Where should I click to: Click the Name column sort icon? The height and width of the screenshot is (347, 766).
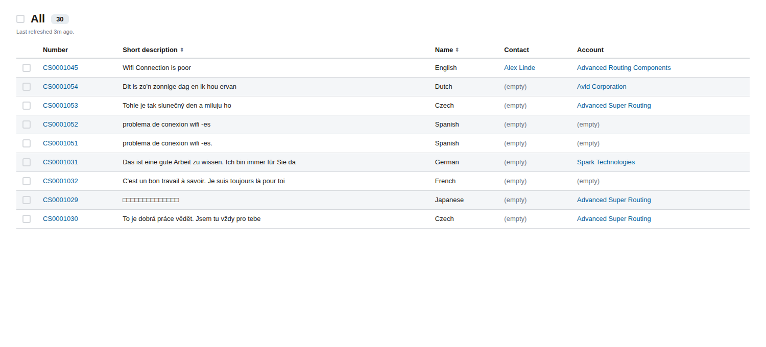457,50
